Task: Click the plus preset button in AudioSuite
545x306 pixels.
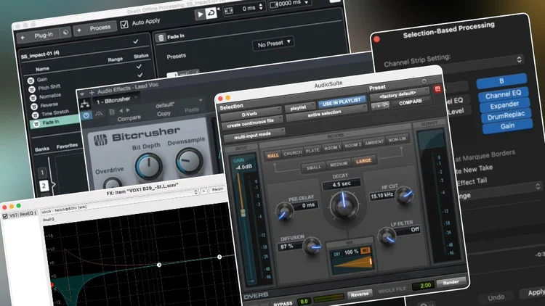Action: 379,106
